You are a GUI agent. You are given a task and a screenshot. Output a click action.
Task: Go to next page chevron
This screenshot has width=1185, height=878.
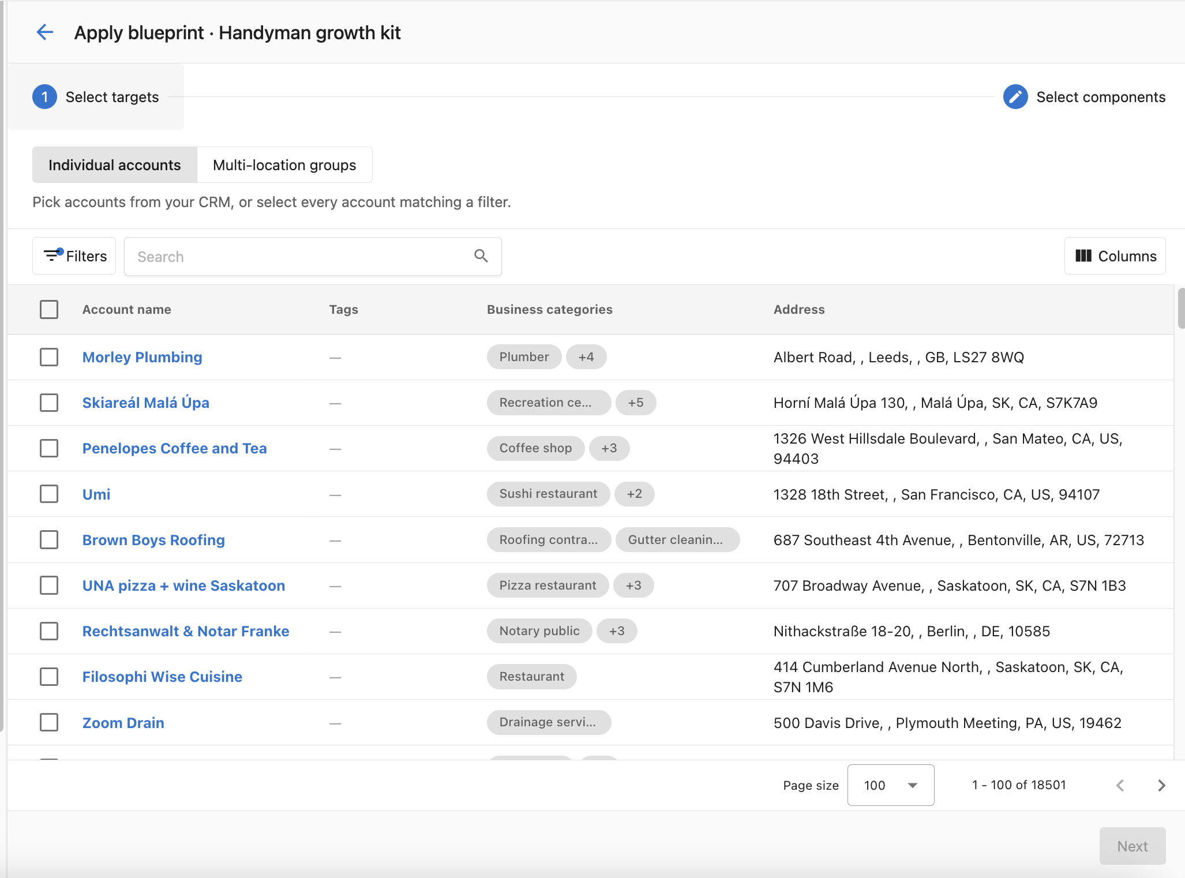pyautogui.click(x=1161, y=785)
